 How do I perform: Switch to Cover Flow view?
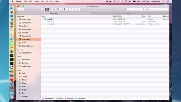[54, 9]
